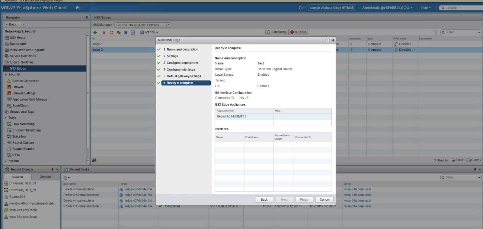
Task: Launch vSphere Client (HTML5)
Action: click(x=332, y=8)
